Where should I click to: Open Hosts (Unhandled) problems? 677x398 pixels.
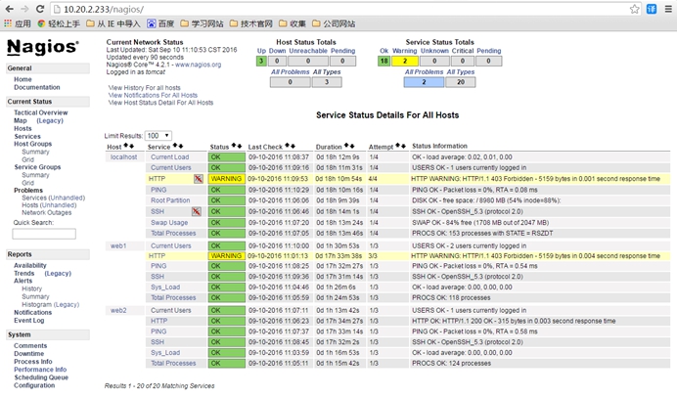[x=49, y=205]
